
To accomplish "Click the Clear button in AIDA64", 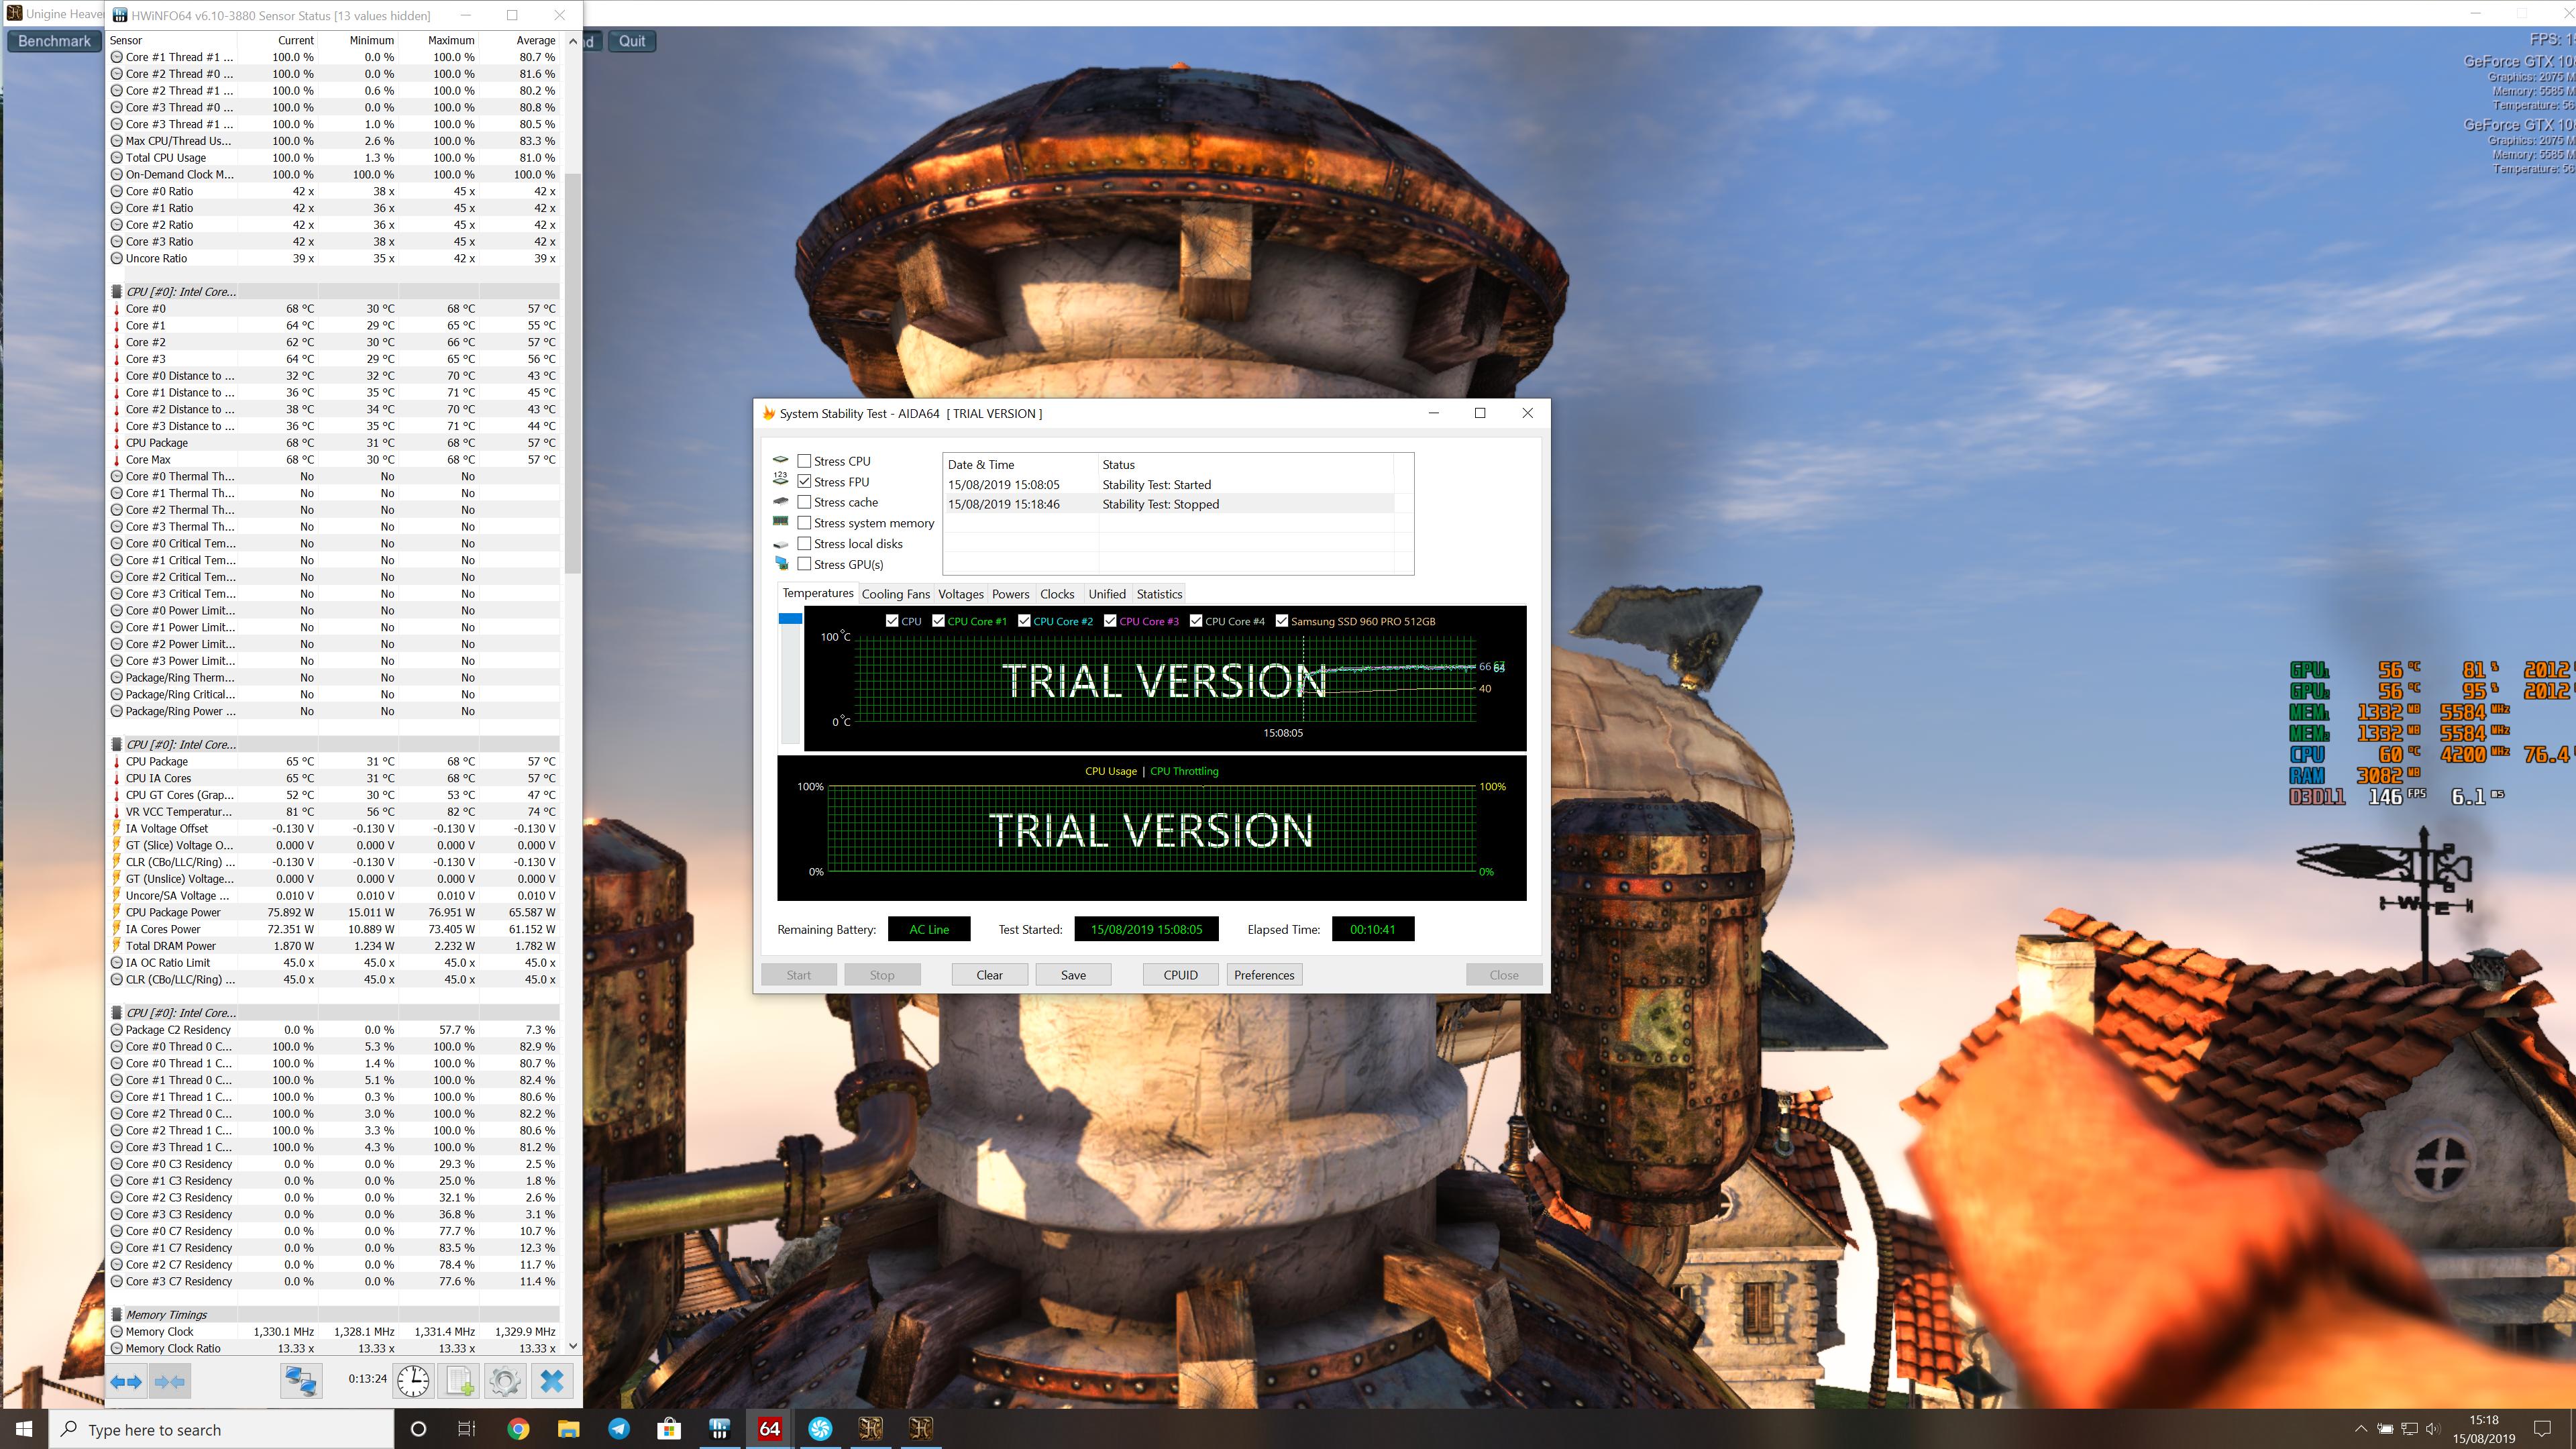I will pos(989,975).
